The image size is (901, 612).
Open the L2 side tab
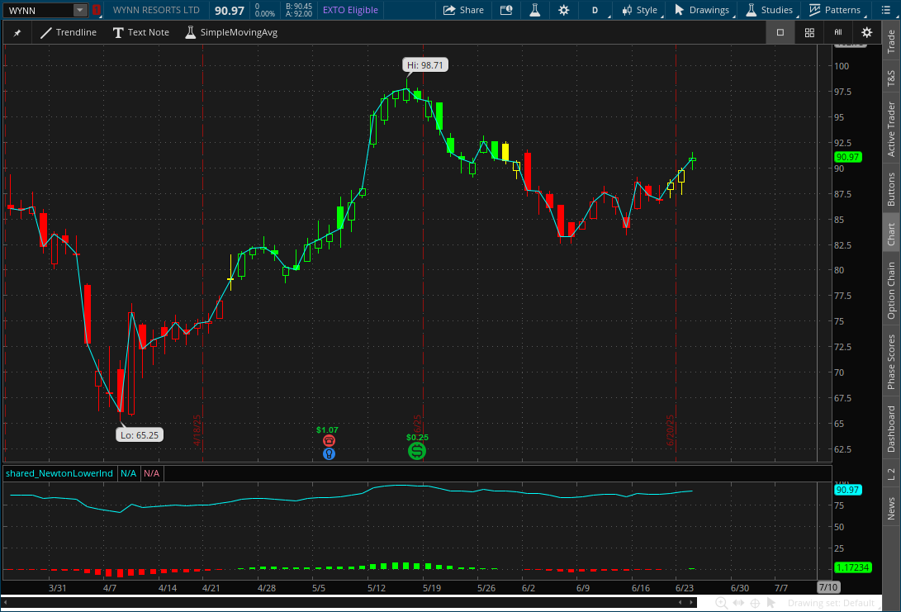(x=891, y=474)
